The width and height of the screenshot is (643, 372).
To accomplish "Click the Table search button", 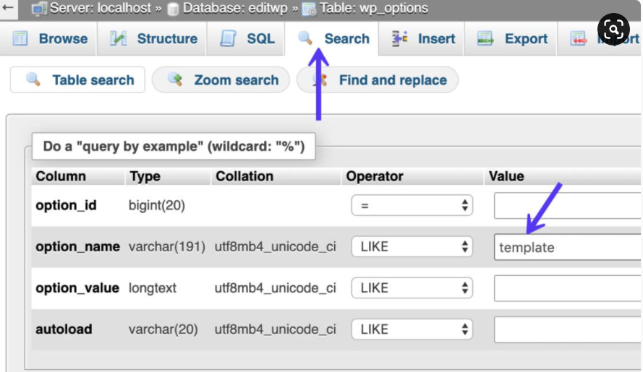I will point(78,80).
